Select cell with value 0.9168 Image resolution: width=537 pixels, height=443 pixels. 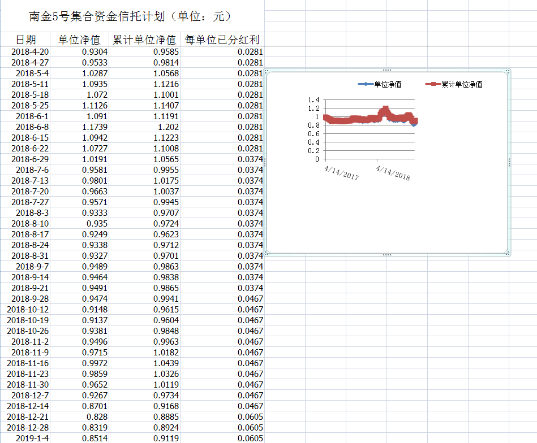pyautogui.click(x=144, y=406)
